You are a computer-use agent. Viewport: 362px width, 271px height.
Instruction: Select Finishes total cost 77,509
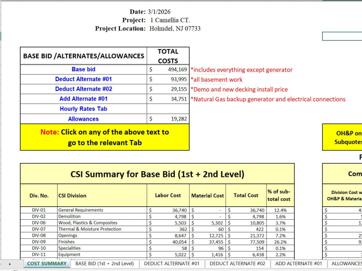coord(246,242)
